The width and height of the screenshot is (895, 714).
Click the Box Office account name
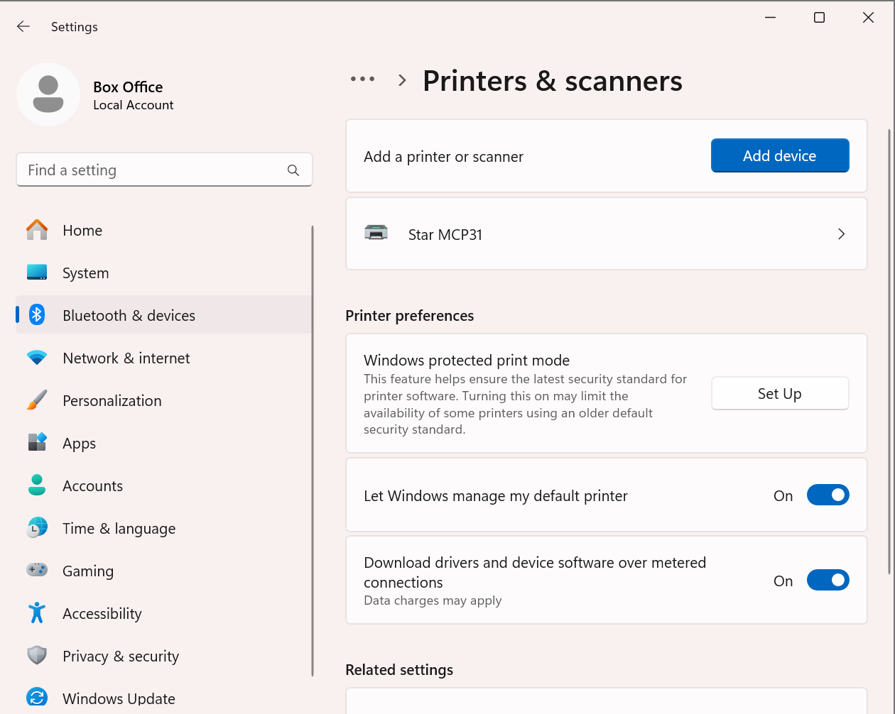(128, 87)
